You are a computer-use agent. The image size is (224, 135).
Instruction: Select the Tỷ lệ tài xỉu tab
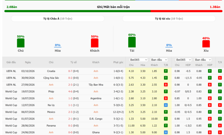(x=169, y=19)
